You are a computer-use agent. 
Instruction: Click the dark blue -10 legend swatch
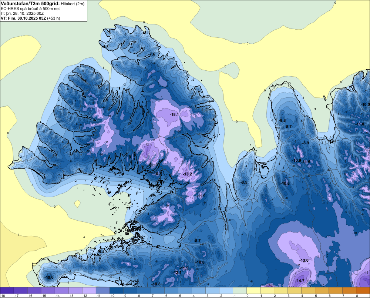tap(116, 290)
